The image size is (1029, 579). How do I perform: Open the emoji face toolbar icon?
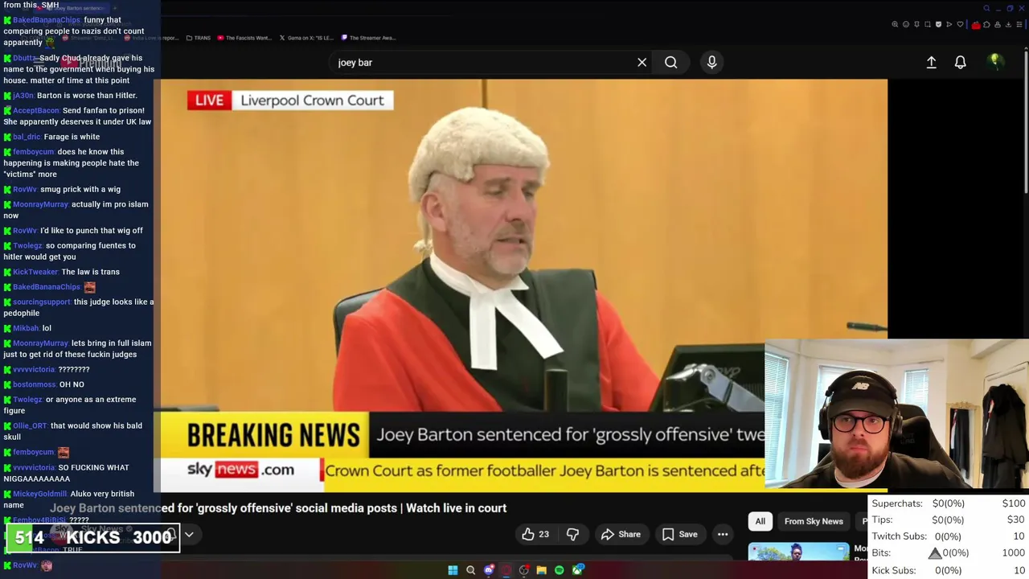[x=906, y=24]
